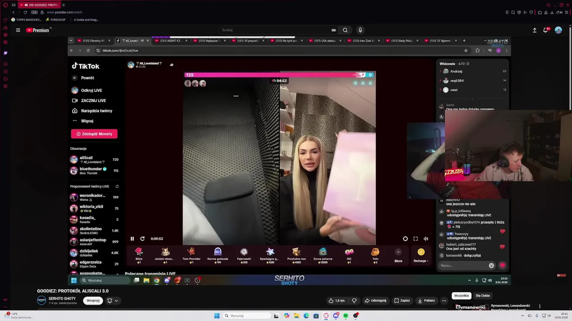Open the SERHITO SHOTY channel avatar
The height and width of the screenshot is (321, 572).
[x=42, y=300]
